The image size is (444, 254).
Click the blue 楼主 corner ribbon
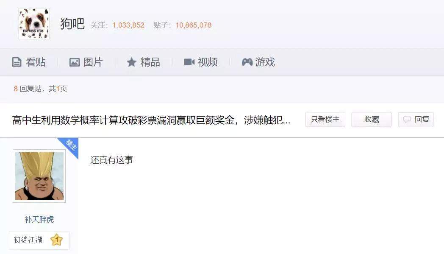[x=69, y=147]
